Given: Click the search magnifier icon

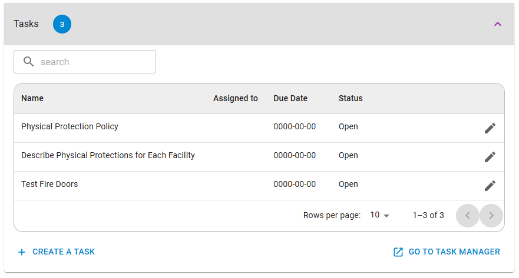Looking at the screenshot, I should (x=28, y=61).
